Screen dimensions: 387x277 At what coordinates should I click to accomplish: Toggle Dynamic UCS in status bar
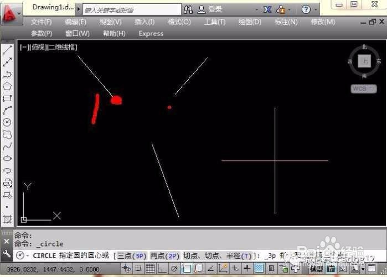(223, 269)
